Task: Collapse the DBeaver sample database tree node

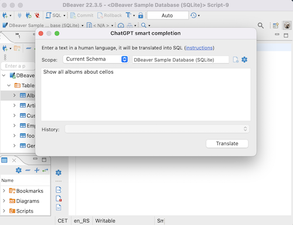Action: click(x=4, y=75)
